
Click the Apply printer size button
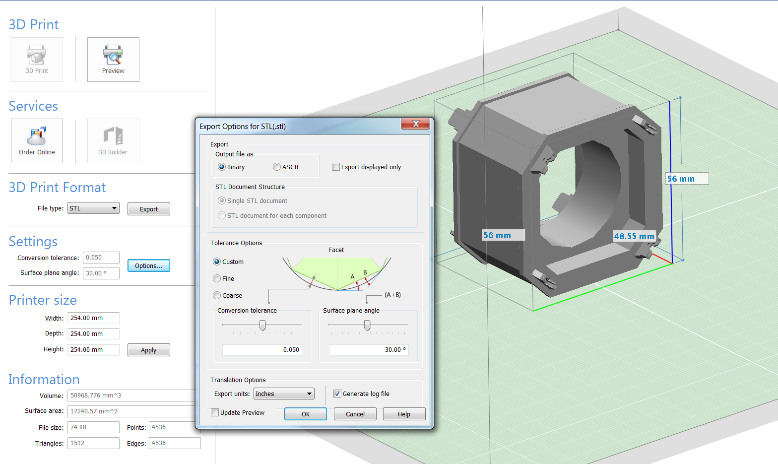[148, 350]
